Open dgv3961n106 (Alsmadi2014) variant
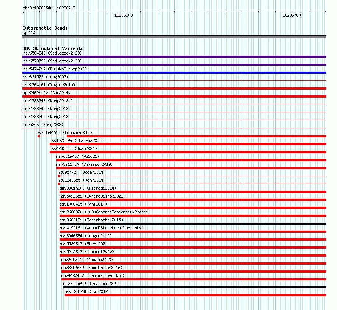Viewport: 337px width, 310px height. click(88, 188)
